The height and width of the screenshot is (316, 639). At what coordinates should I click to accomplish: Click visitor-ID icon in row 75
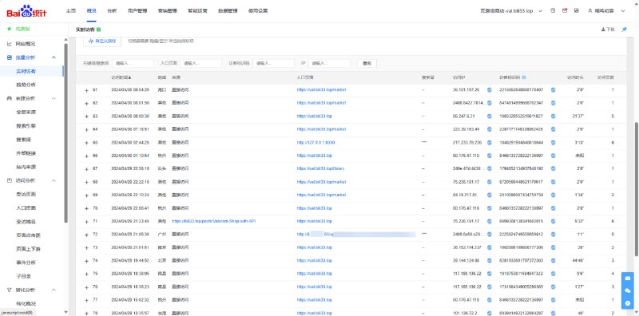553,273
